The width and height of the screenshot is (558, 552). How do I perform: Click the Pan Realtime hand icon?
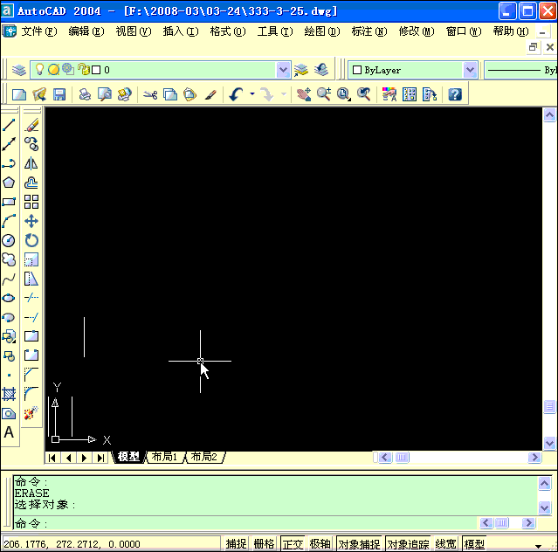[x=304, y=94]
